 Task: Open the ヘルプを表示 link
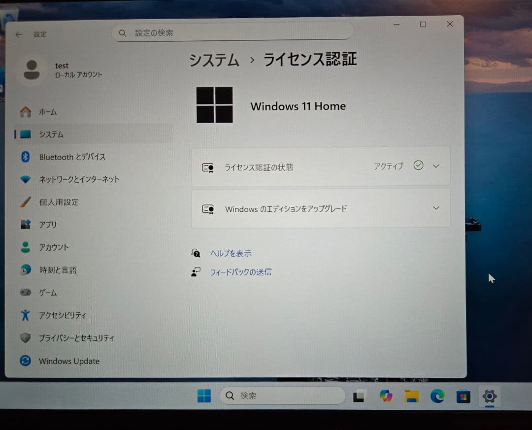pos(231,254)
